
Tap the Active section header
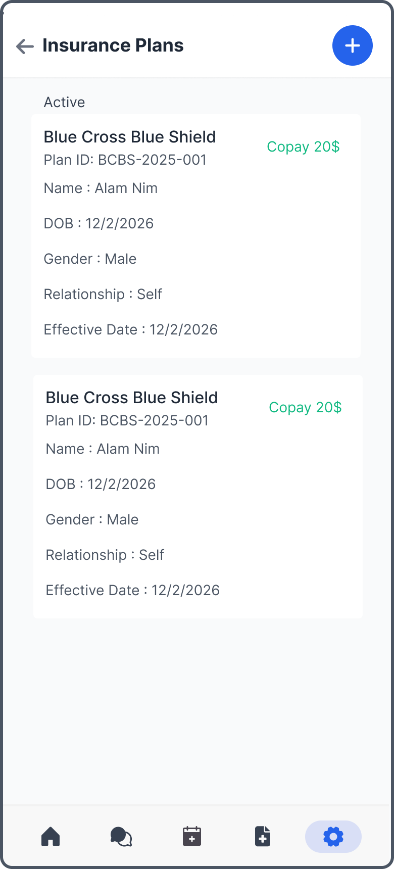click(64, 102)
